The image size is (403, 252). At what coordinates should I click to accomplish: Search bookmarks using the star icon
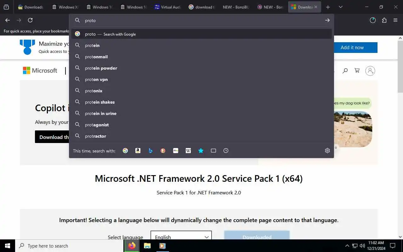tap(201, 151)
